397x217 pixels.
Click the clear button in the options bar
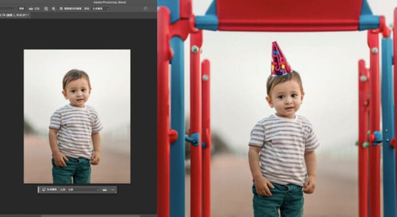(22, 9)
